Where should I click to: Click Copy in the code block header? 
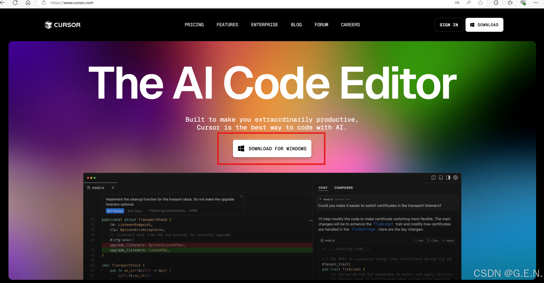(x=433, y=241)
